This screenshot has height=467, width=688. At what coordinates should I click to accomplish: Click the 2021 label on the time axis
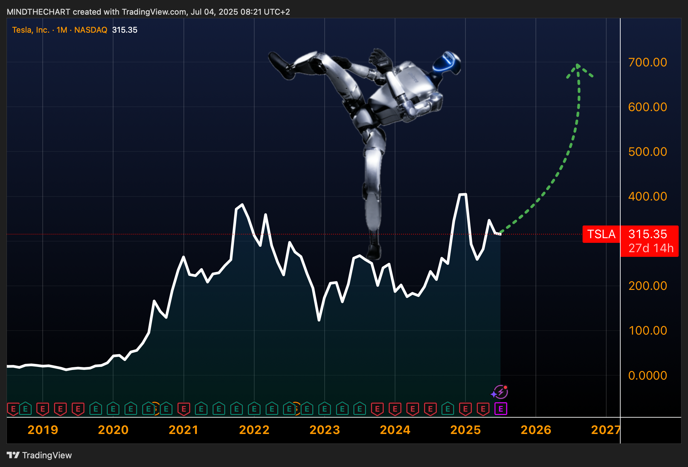(184, 430)
